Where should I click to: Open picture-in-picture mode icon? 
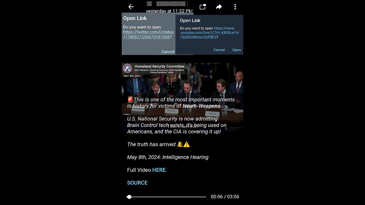[x=203, y=7]
